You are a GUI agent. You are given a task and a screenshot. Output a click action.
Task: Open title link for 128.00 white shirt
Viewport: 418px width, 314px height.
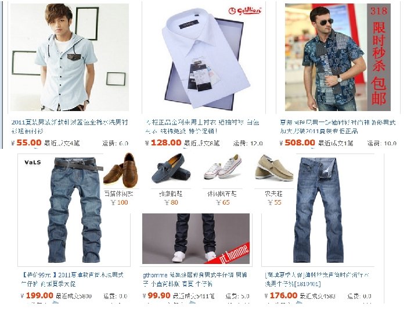tap(203, 127)
